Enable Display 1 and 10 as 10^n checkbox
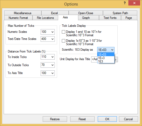Image resolution: width=142 pixels, height=126 pixels. point(63,32)
